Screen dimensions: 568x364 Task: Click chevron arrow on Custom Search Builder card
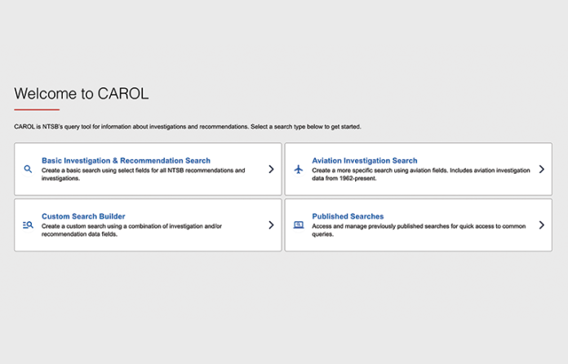click(x=271, y=225)
